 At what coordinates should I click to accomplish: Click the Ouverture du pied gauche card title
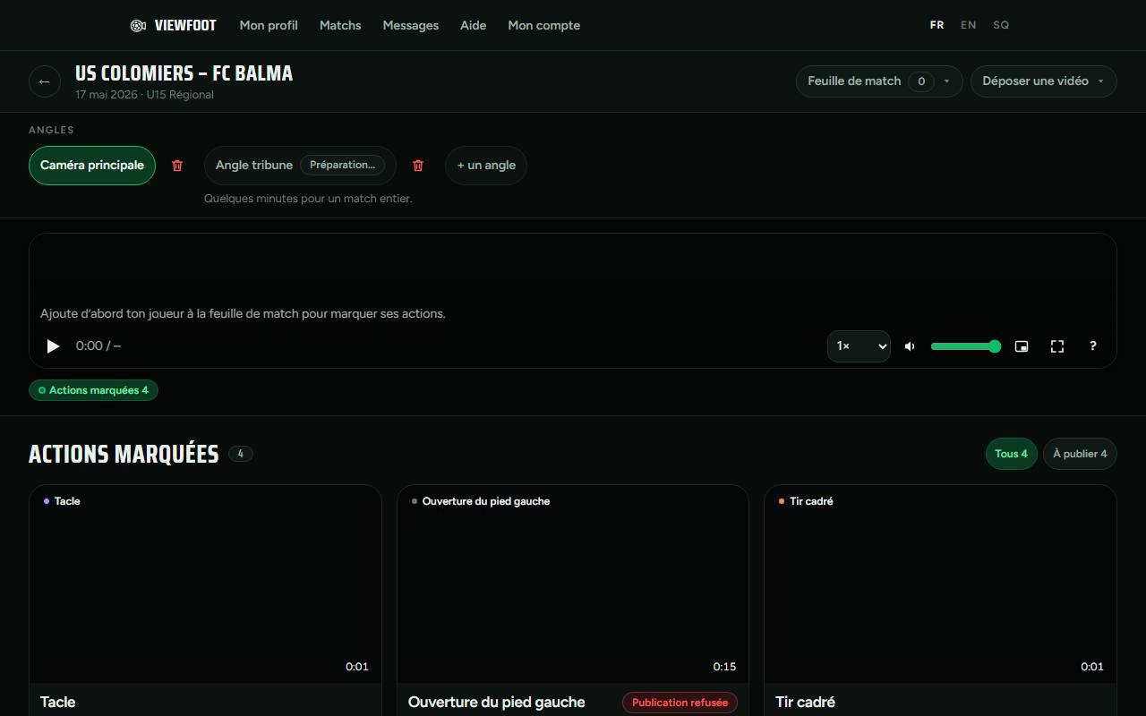pyautogui.click(x=497, y=703)
